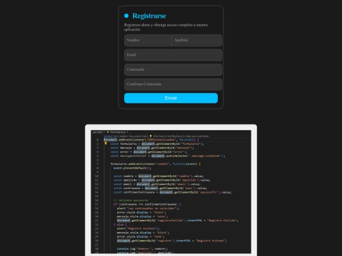Focus the Email input field
The image size is (342, 256).
coord(173,55)
